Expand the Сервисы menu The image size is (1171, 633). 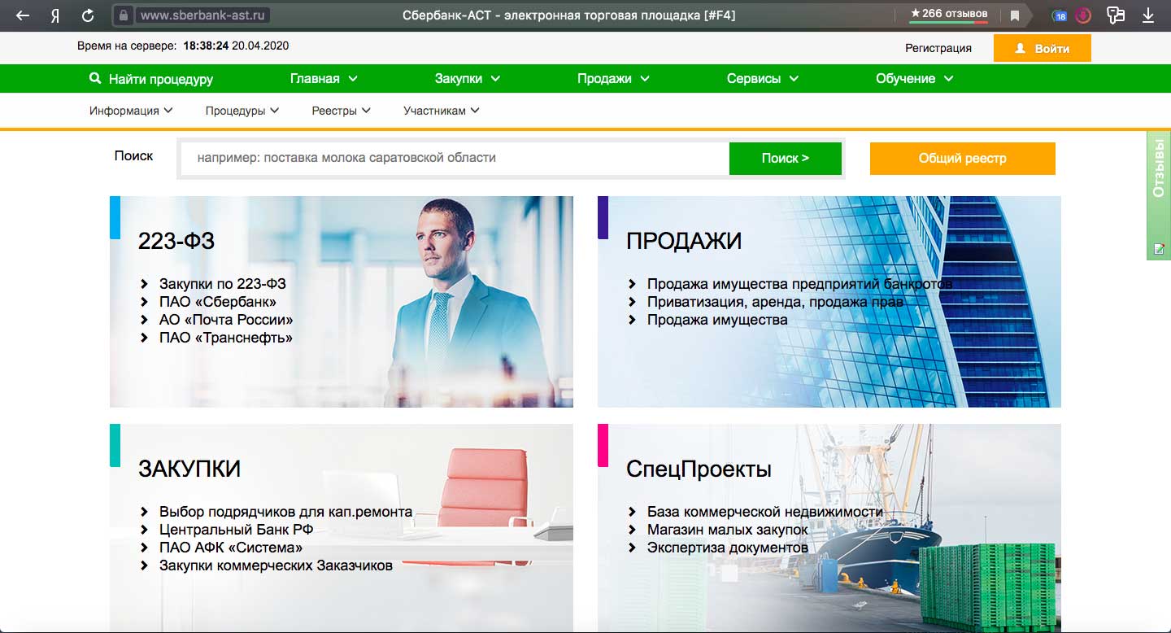(x=763, y=79)
